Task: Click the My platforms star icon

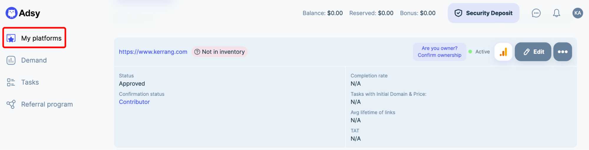Action: [x=11, y=38]
